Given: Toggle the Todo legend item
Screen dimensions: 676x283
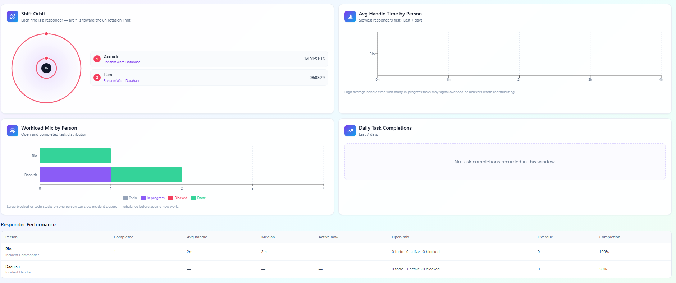Looking at the screenshot, I should 129,198.
